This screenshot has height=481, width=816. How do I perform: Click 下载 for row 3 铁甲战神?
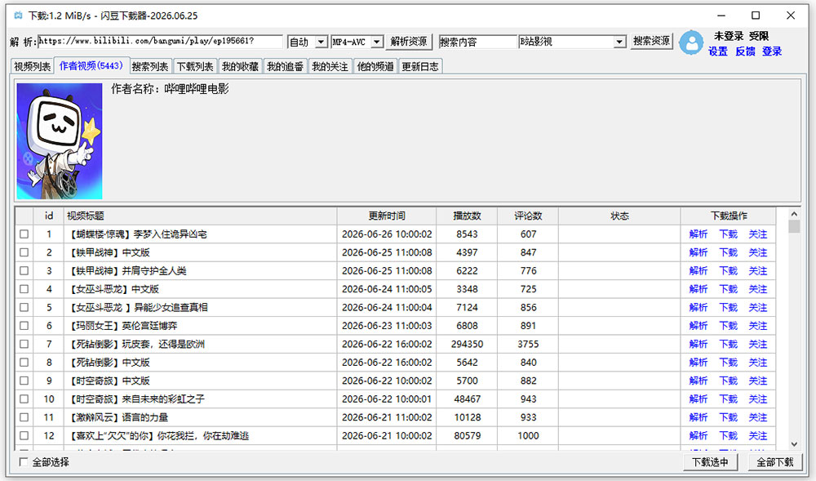pos(729,270)
